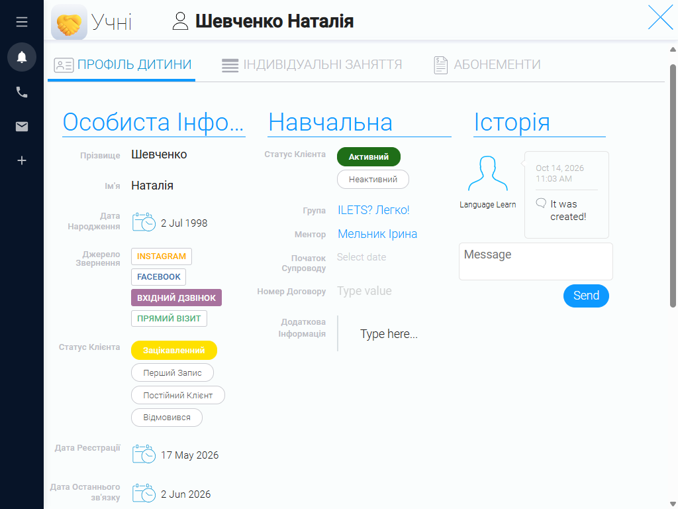This screenshot has width=678, height=509.
Task: Click the Особиста Інфо... section heading
Action: tap(154, 122)
